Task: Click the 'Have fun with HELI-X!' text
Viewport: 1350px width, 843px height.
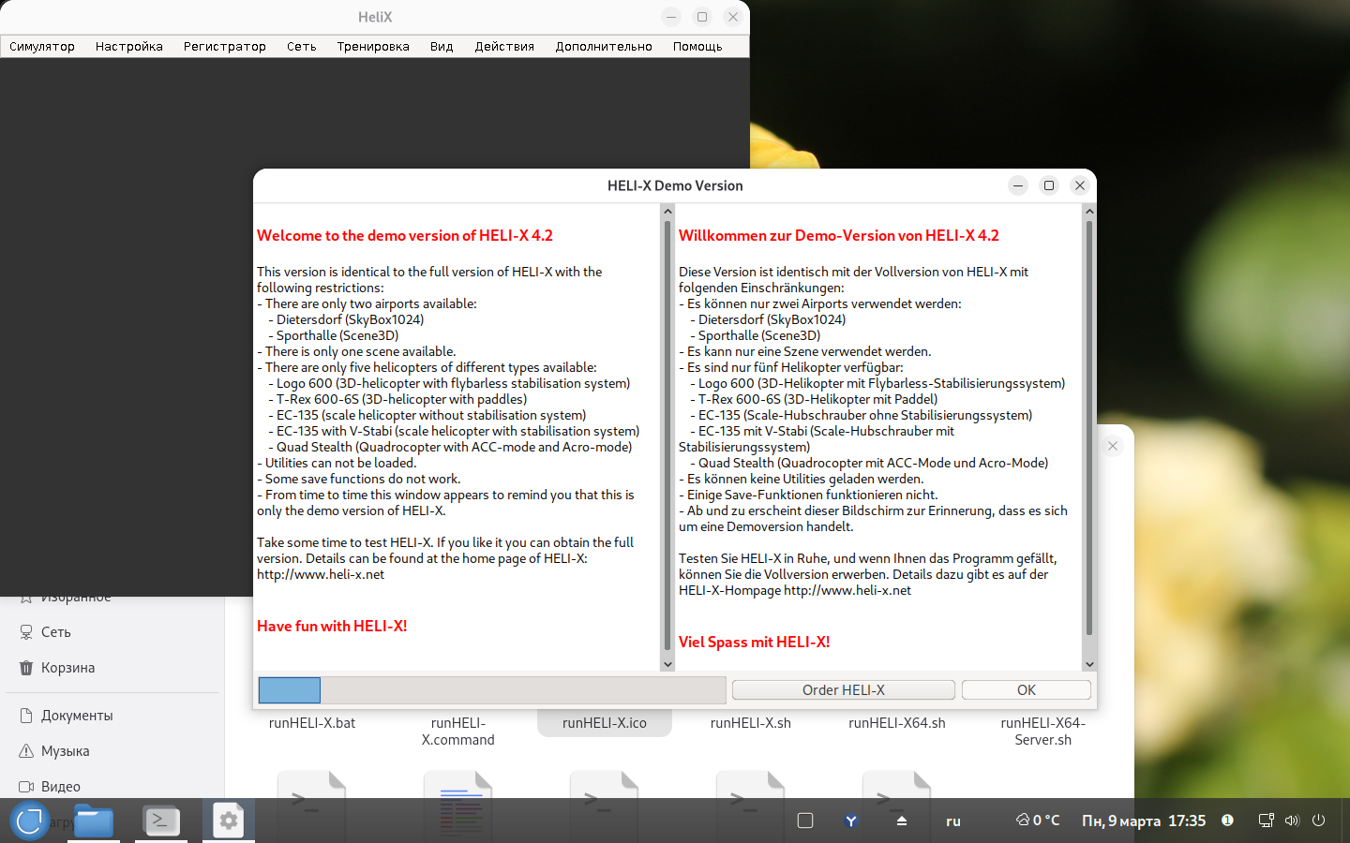Action: click(x=332, y=626)
